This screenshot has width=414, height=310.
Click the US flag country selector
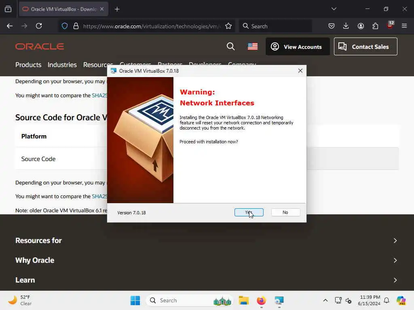coord(253,46)
